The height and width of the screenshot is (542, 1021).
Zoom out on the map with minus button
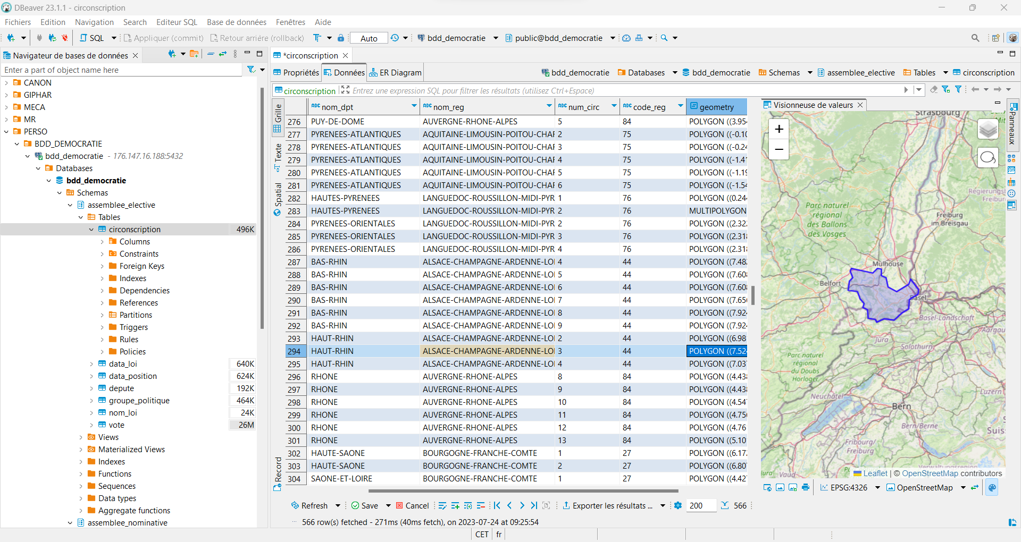click(x=779, y=149)
